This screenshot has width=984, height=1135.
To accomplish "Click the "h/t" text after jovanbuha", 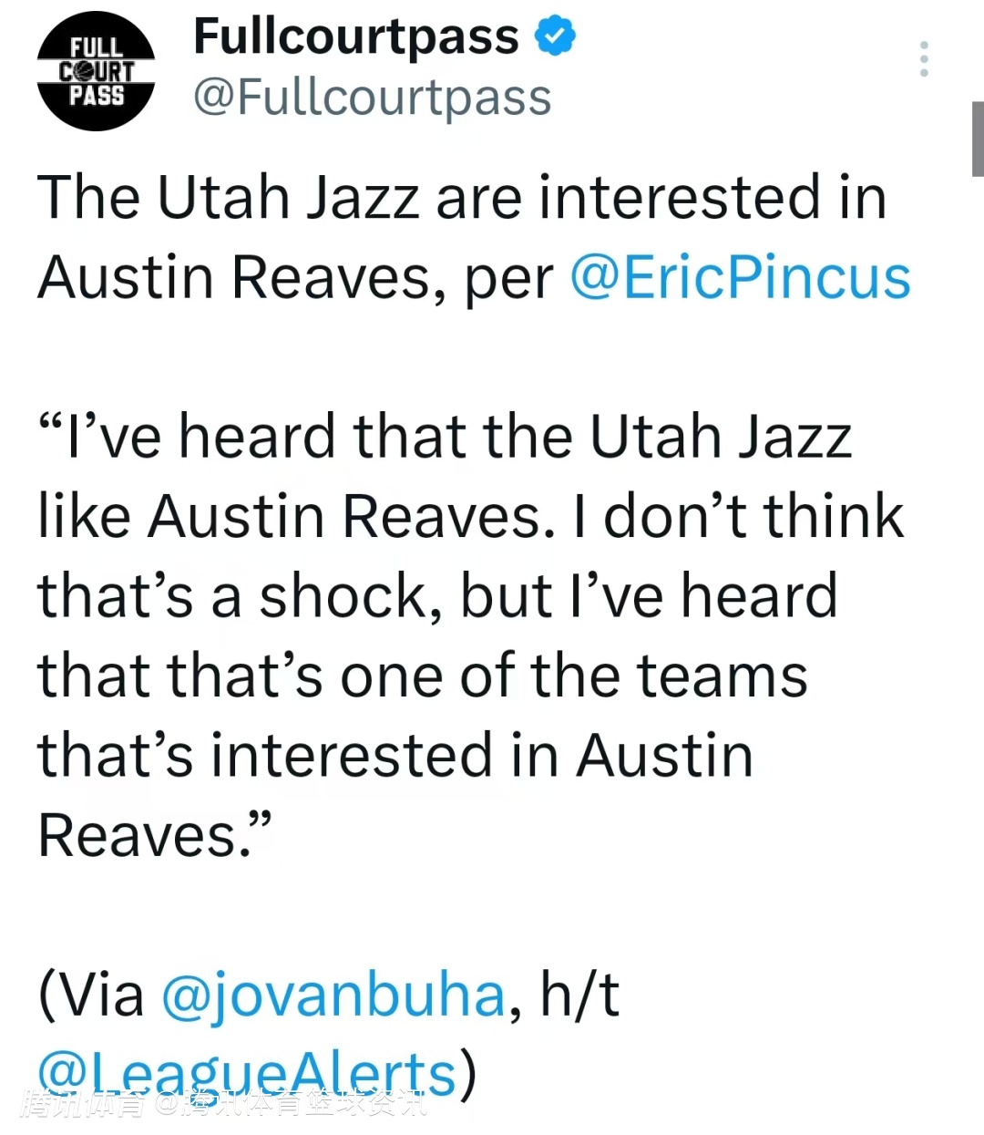I will click(580, 995).
